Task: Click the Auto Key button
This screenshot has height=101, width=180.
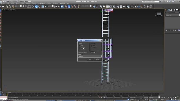Action: (x=146, y=97)
